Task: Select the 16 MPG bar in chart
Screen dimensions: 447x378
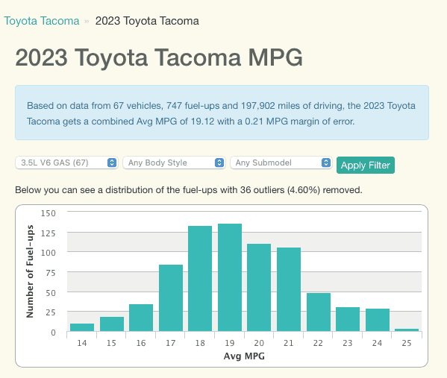Action: pyautogui.click(x=141, y=318)
